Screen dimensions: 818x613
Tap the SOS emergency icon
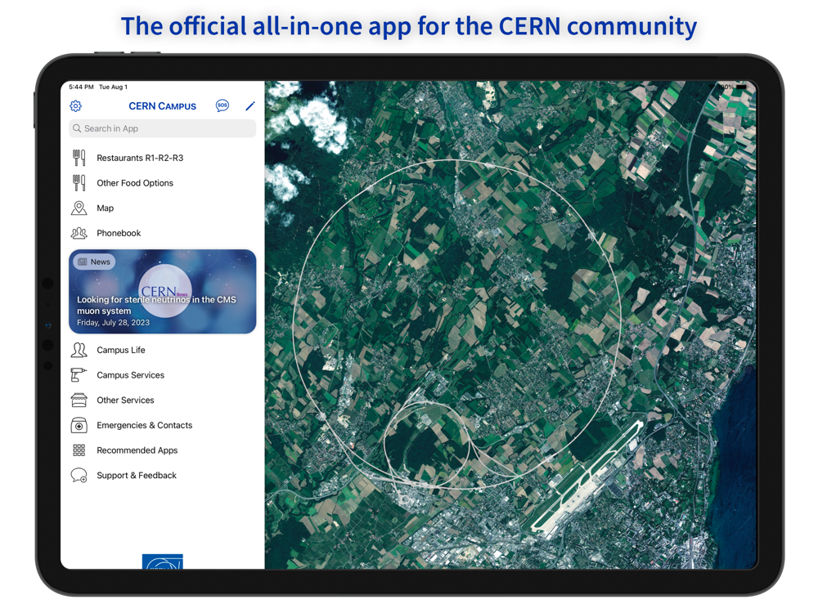coord(222,105)
